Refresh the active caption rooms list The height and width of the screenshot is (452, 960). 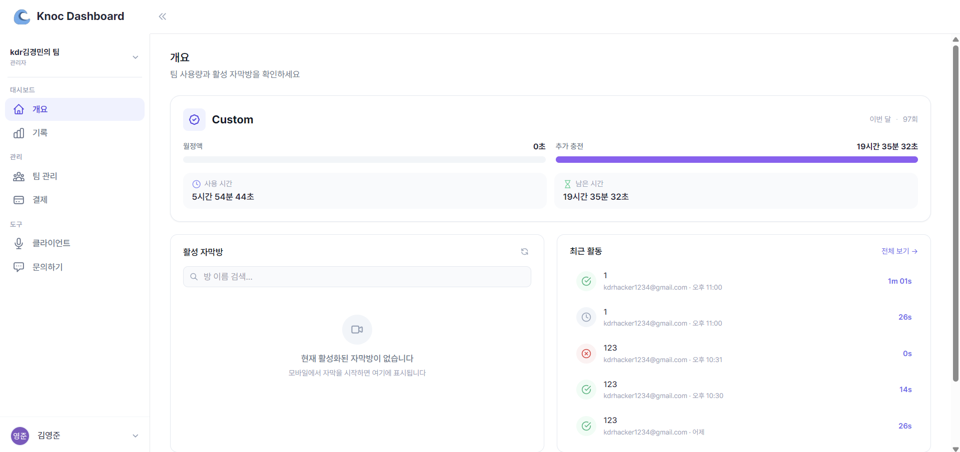pos(524,252)
